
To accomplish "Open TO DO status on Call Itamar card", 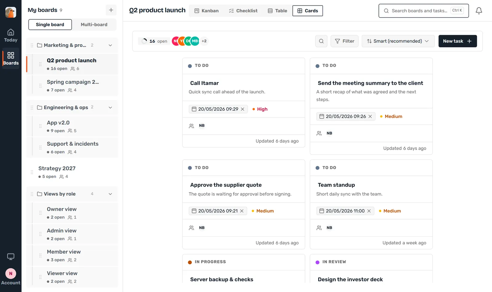I will [x=198, y=66].
